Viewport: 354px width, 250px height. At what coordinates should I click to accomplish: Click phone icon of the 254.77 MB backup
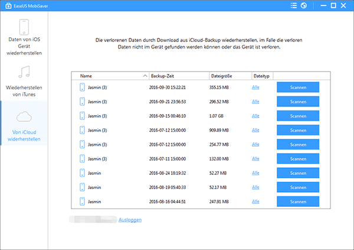(x=82, y=144)
